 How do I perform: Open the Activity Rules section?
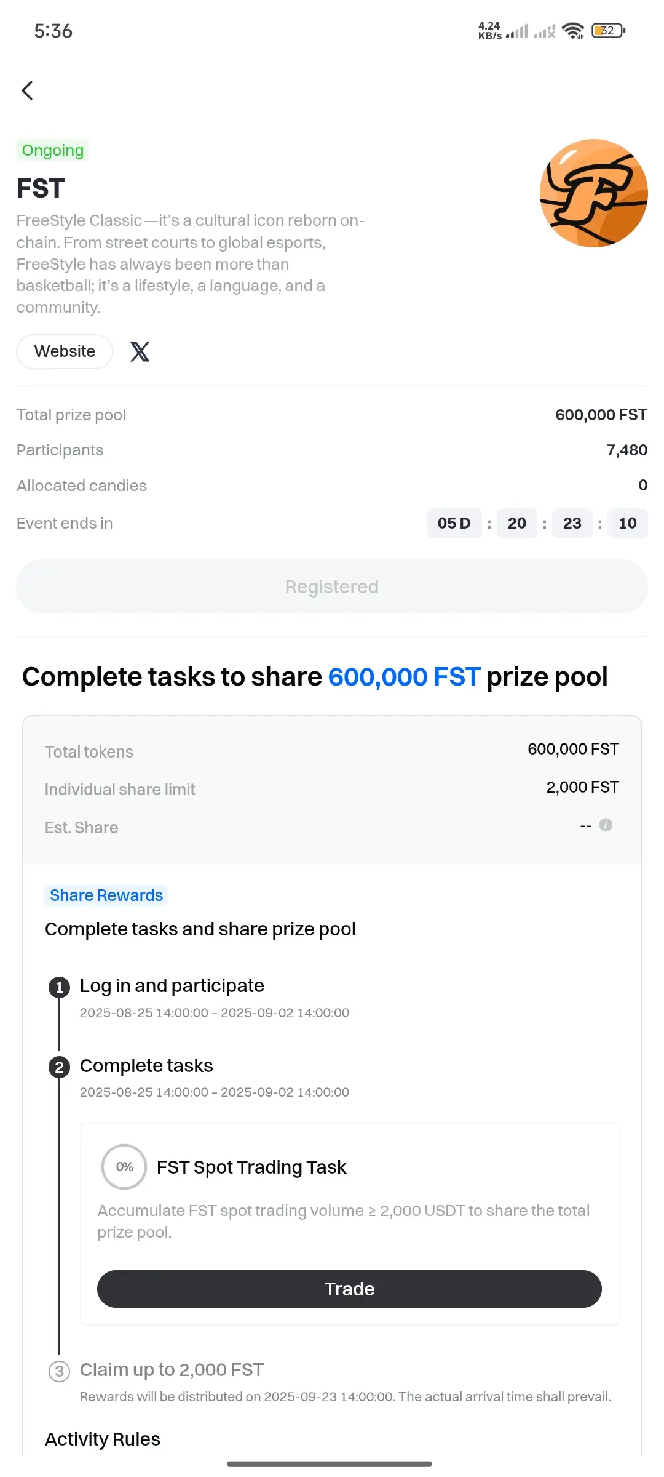pos(103,1439)
